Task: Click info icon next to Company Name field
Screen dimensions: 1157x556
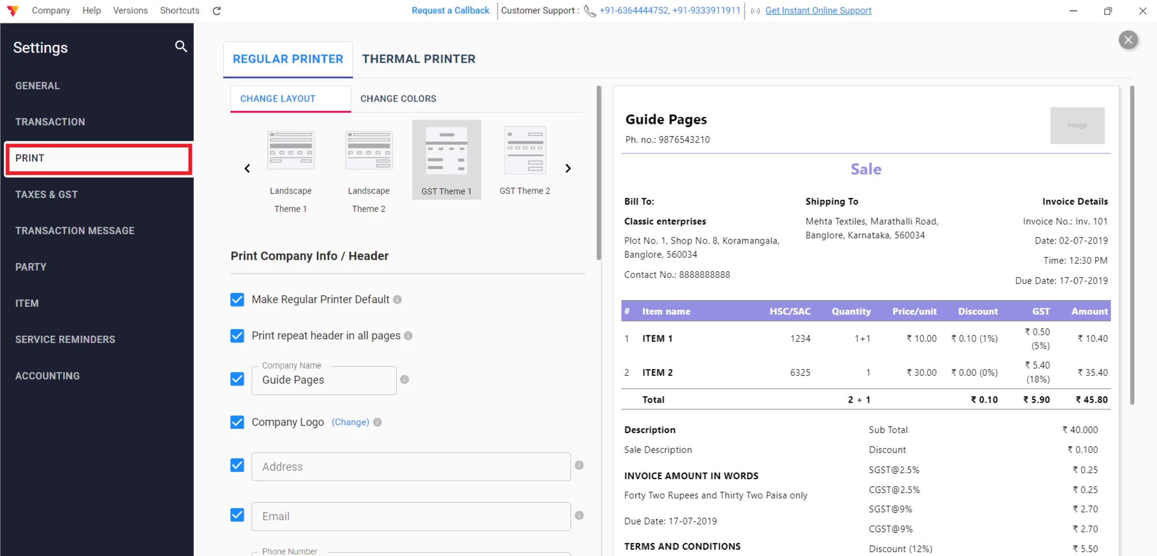Action: 404,380
